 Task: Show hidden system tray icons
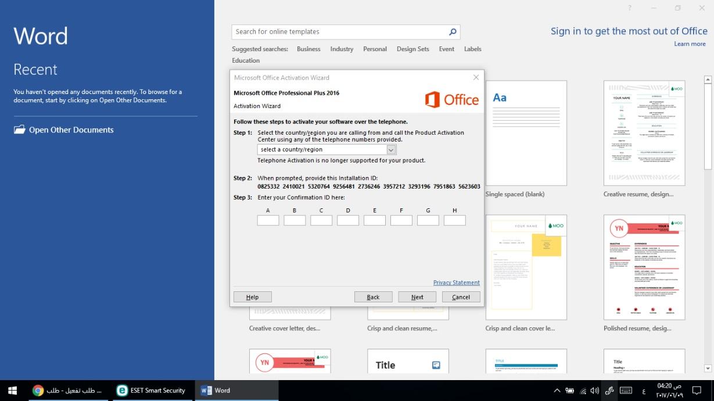[x=557, y=391]
